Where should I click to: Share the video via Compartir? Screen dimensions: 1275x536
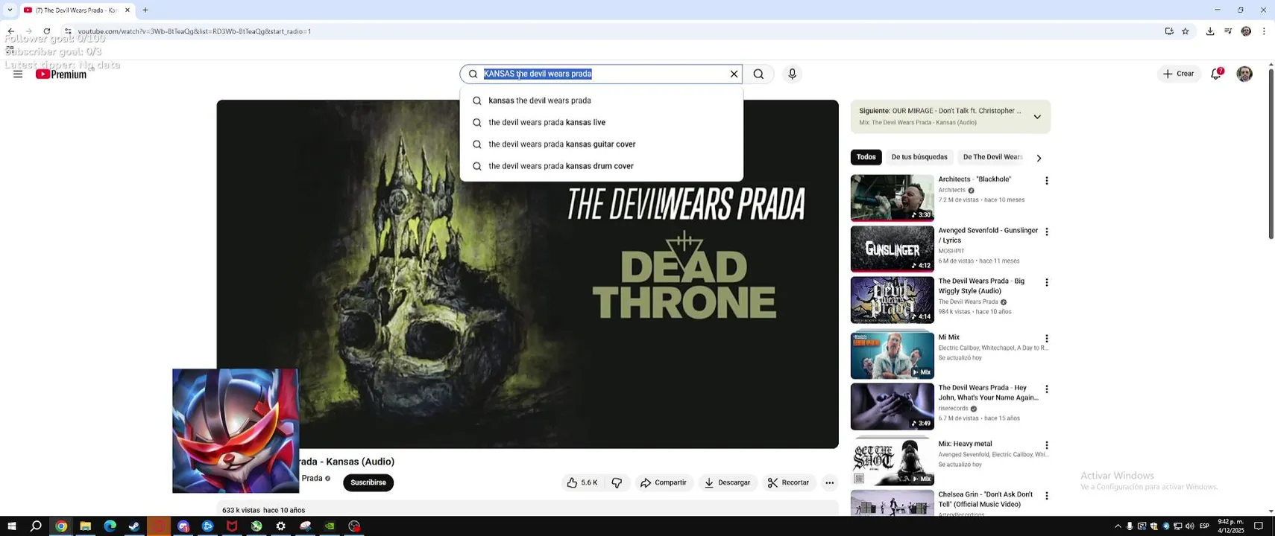coord(664,482)
